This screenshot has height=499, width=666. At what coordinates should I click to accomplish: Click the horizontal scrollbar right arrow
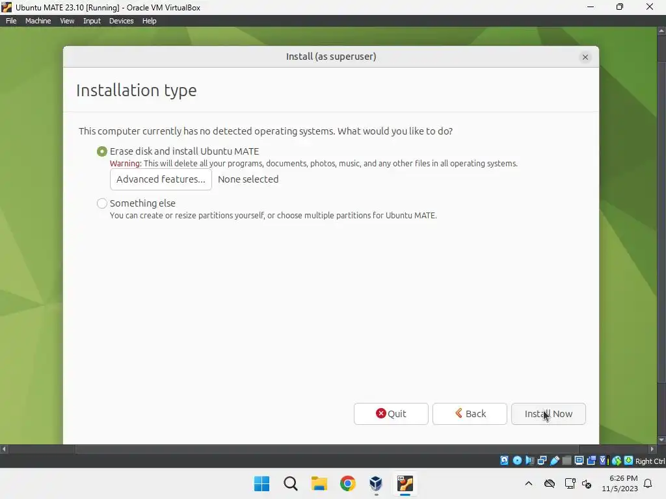click(652, 449)
